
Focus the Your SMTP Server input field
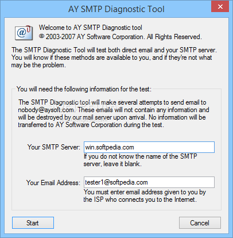click(x=149, y=147)
